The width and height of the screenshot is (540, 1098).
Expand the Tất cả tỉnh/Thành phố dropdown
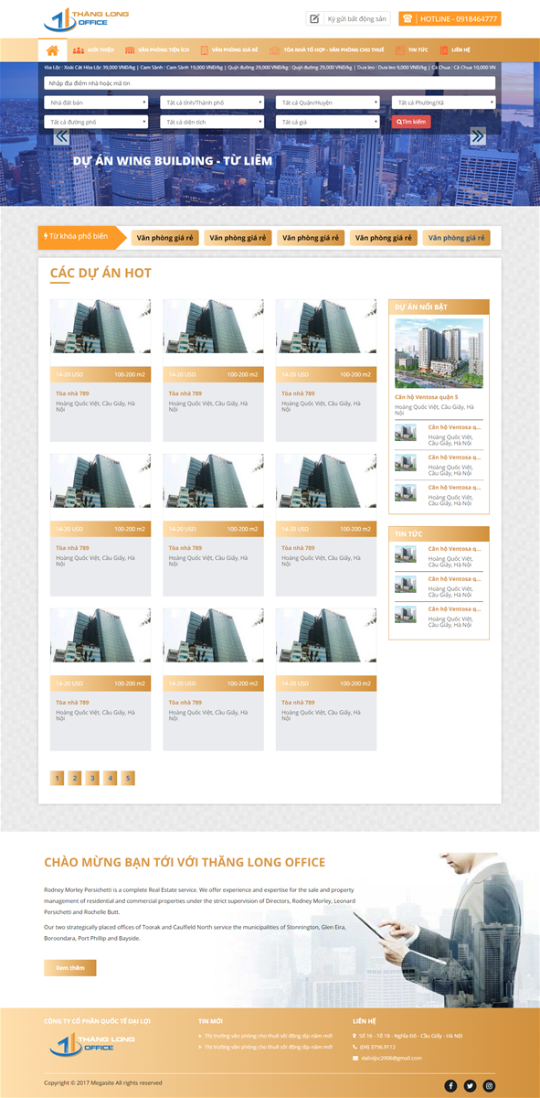click(x=212, y=102)
